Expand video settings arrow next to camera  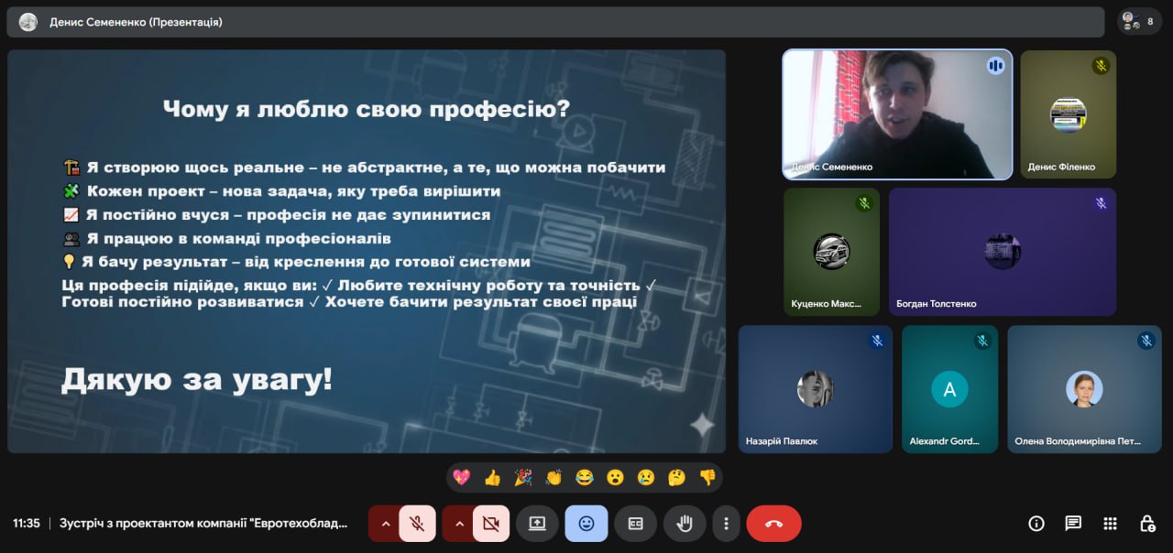[458, 524]
